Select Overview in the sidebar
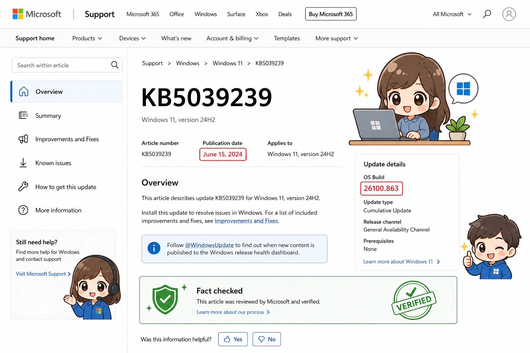The image size is (530, 353). coord(66,91)
